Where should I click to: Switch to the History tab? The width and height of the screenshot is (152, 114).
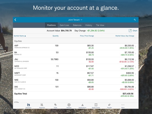point(89,25)
